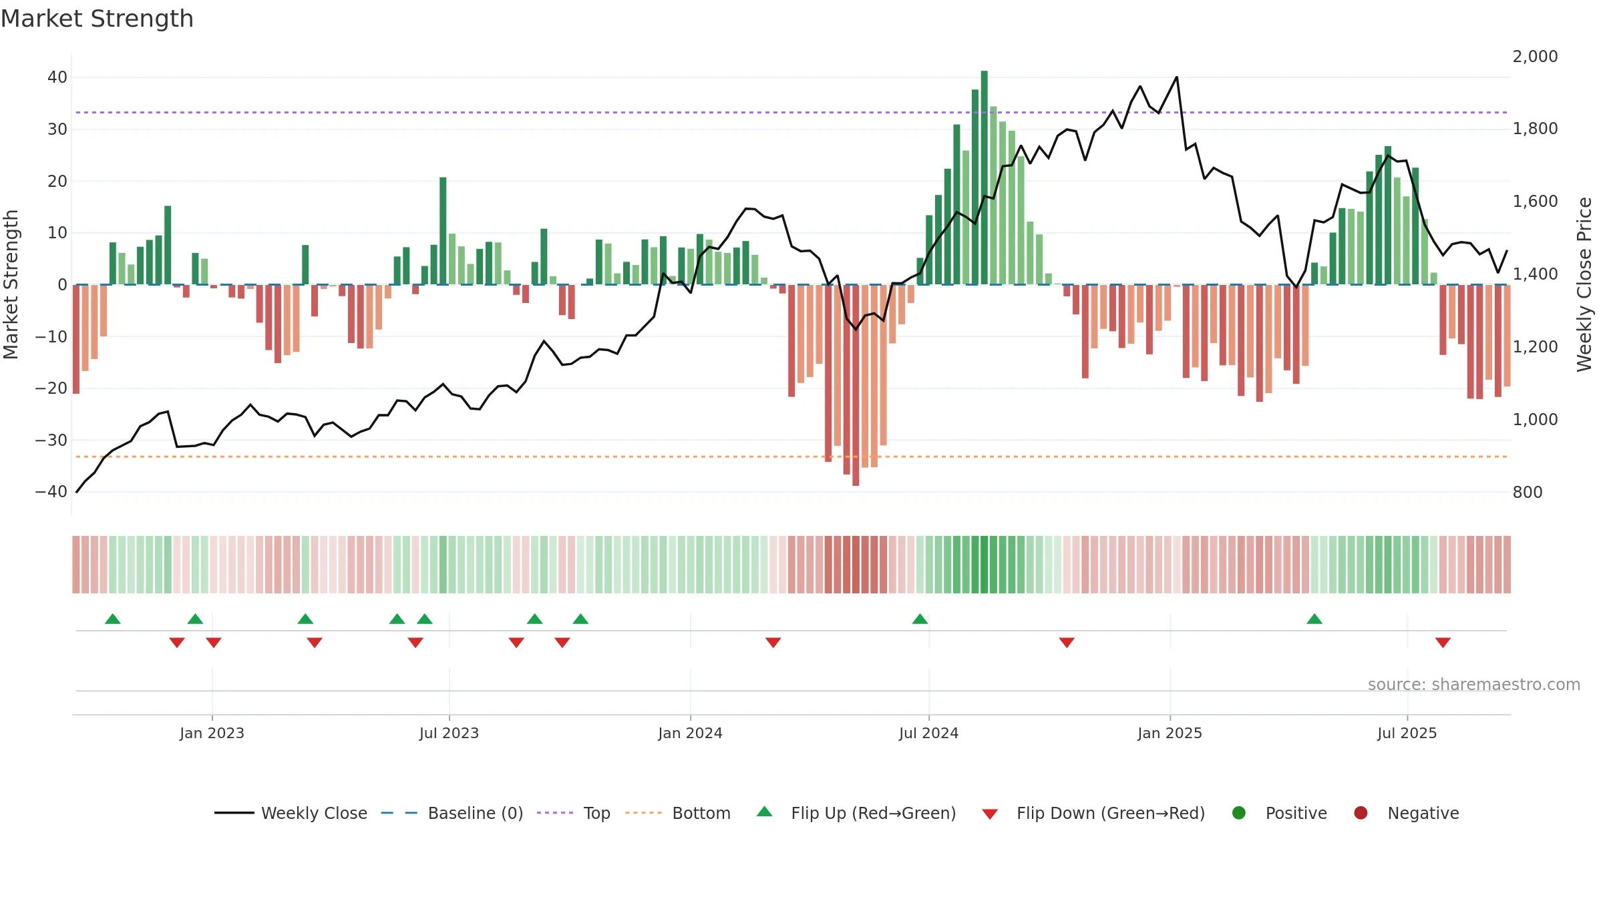Click the Jul 2023 axis label
1603x901 pixels.
point(449,733)
